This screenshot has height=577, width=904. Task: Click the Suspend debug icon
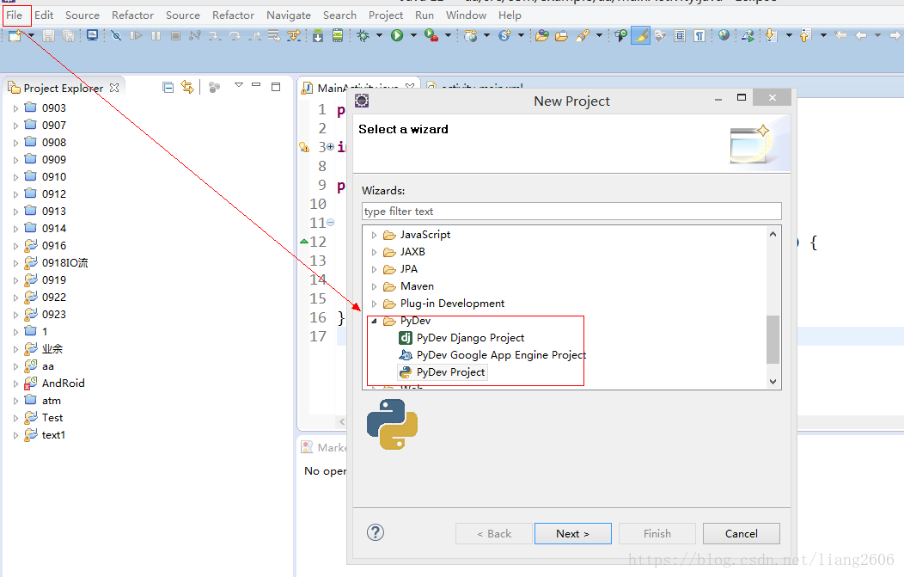click(x=156, y=36)
